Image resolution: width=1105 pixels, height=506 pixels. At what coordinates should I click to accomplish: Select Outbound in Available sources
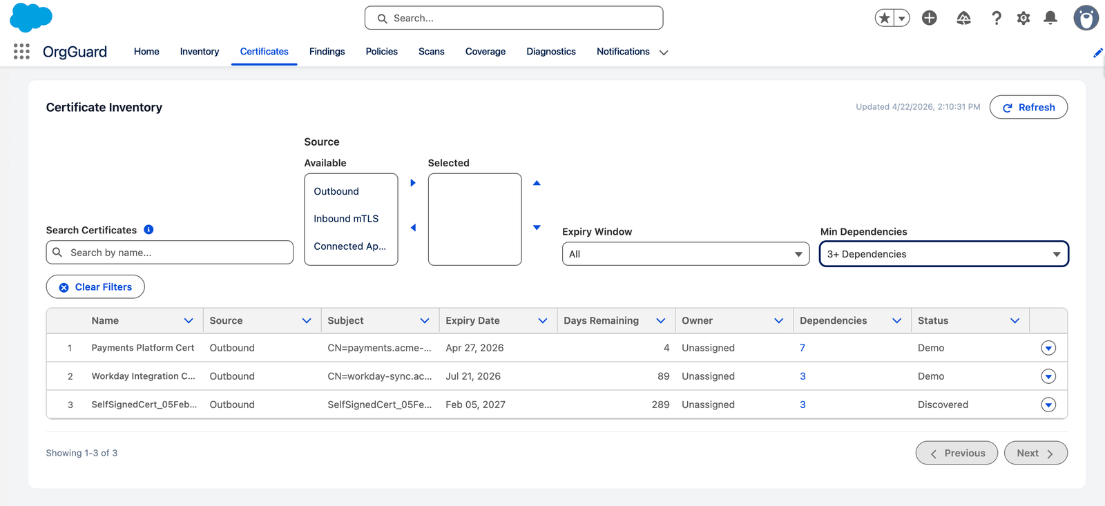click(x=351, y=191)
